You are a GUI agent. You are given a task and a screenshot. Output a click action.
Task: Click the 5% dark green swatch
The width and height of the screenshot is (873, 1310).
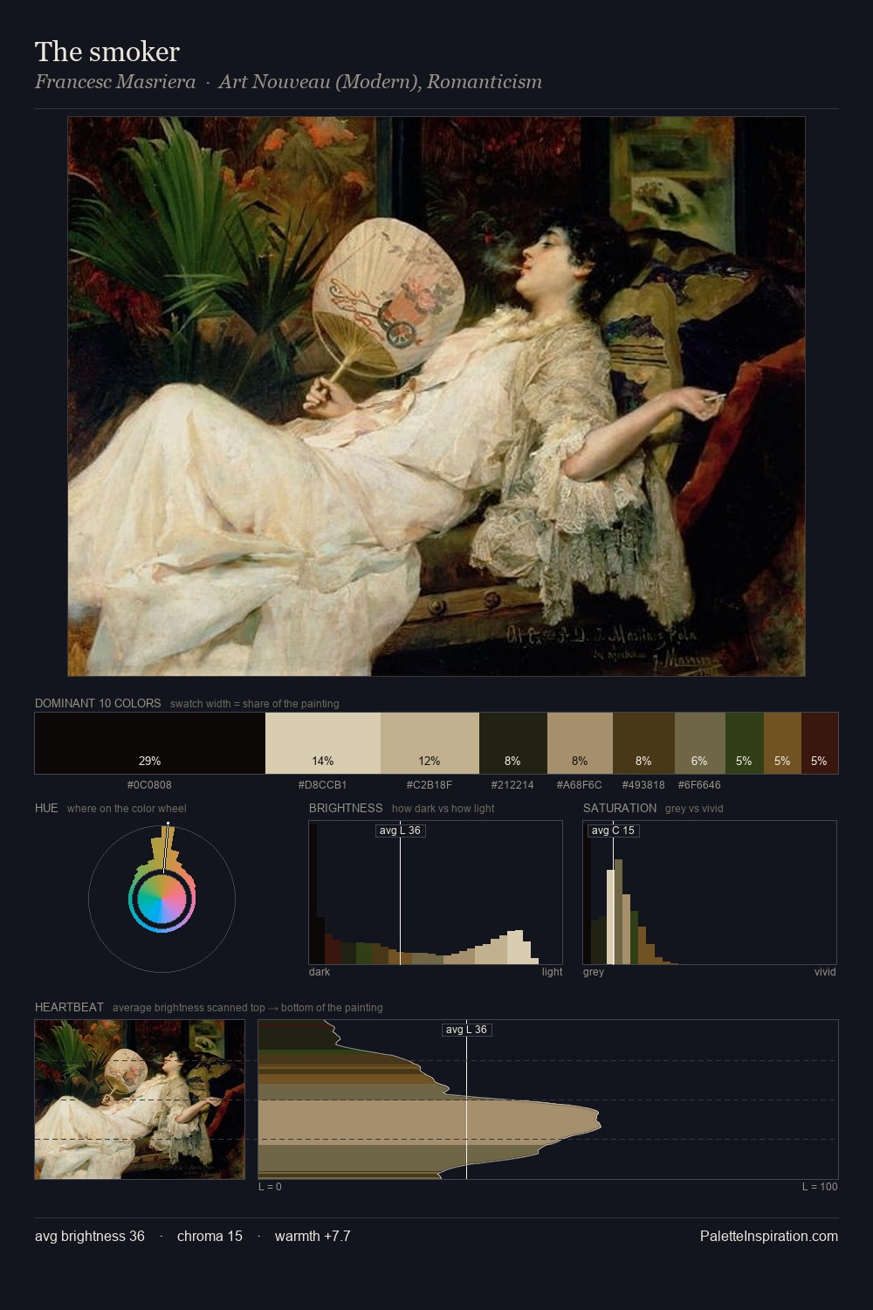(745, 743)
